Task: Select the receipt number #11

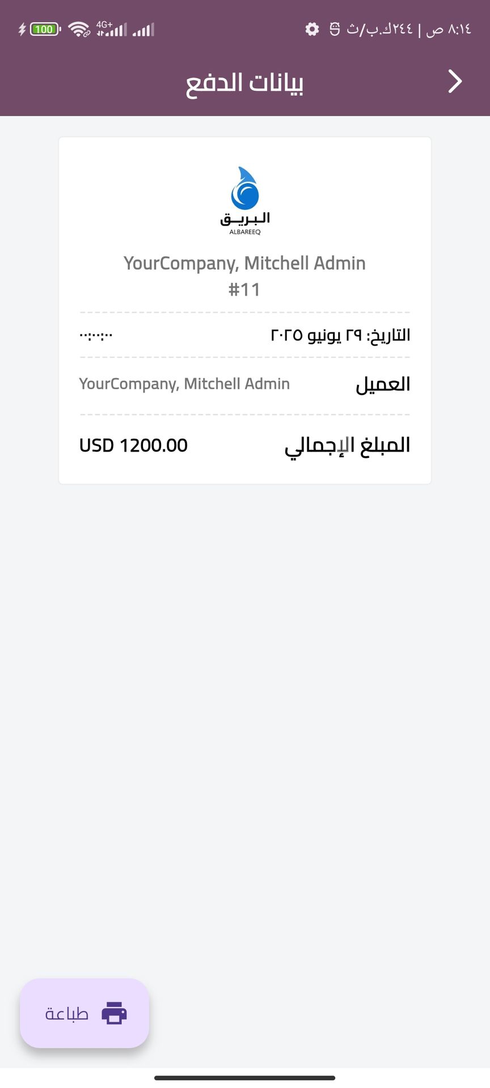Action: point(244,290)
